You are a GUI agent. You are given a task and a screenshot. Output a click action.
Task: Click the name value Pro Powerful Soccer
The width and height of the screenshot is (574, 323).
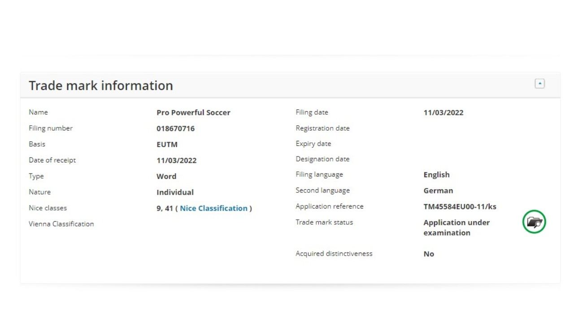coord(193,113)
